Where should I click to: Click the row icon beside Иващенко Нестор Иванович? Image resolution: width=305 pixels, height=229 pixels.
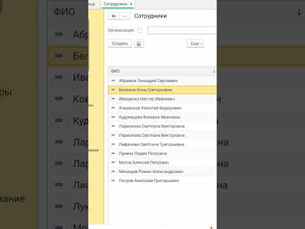[113, 99]
